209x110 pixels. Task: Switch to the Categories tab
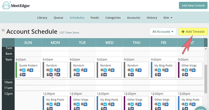point(113,18)
